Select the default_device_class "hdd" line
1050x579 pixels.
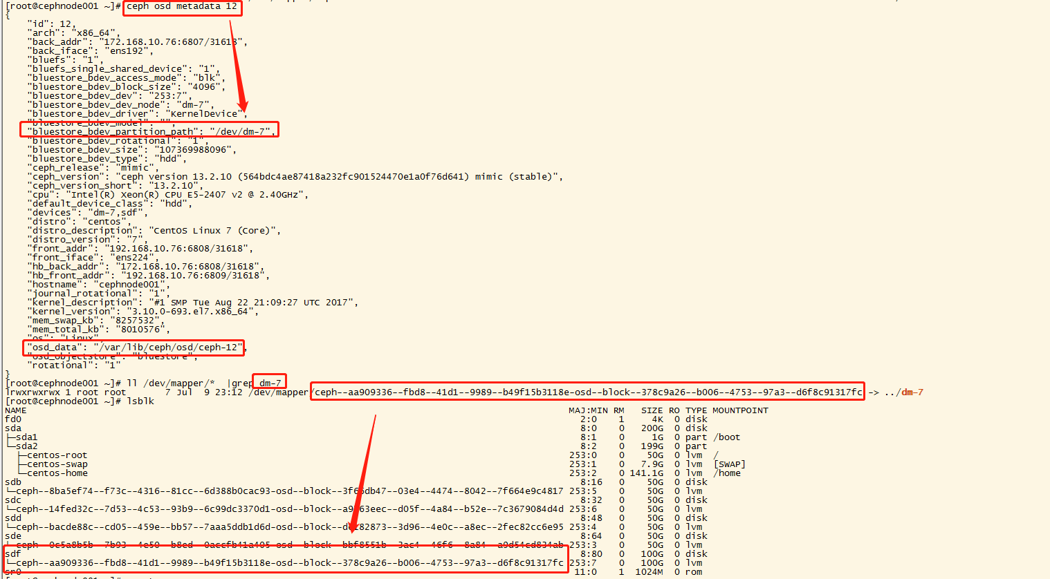(x=110, y=204)
